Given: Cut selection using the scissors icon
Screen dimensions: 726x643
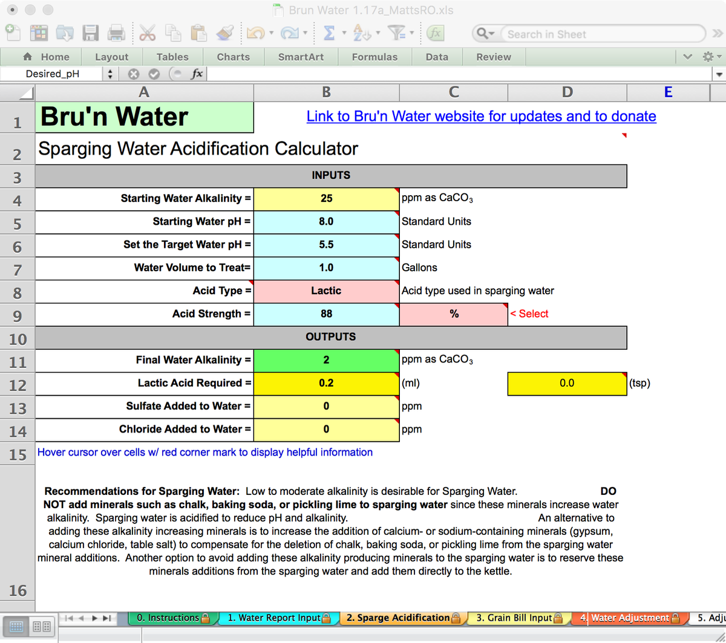Looking at the screenshot, I should (x=148, y=33).
